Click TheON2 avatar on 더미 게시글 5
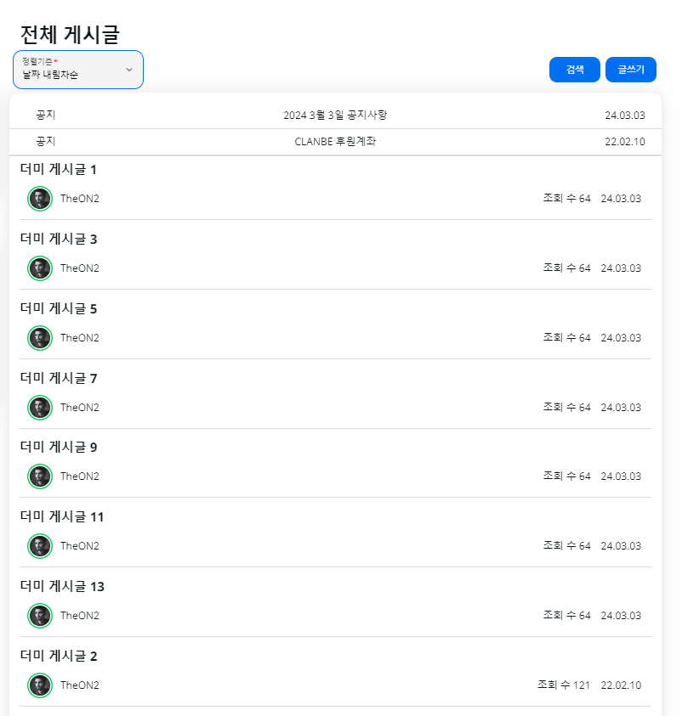Viewport: 688px width, 716px height. 40,338
